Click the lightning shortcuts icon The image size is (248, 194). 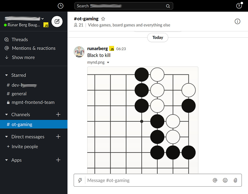pyautogui.click(x=80, y=180)
